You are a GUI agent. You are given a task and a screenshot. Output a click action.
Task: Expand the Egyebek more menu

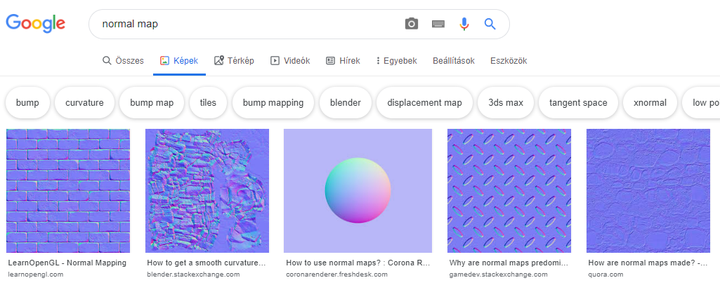click(x=396, y=61)
